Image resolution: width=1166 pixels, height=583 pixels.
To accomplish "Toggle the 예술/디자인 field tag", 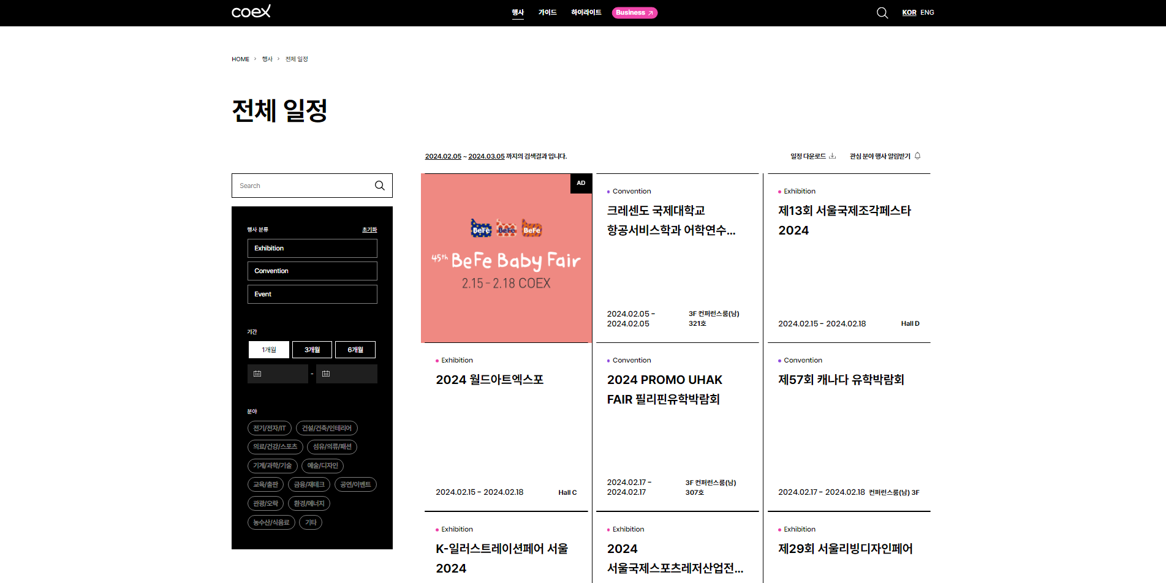I will 322,466.
